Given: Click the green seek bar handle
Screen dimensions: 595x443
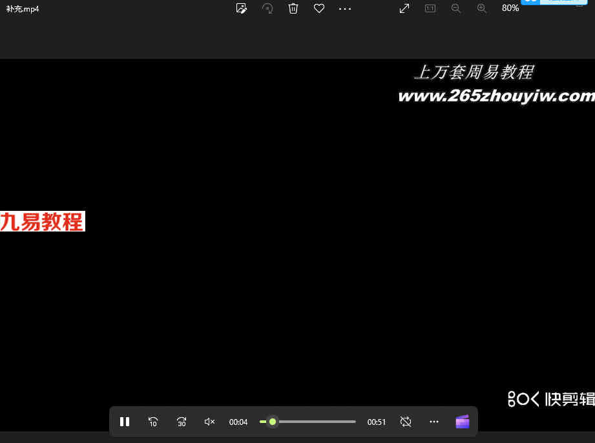Looking at the screenshot, I should (273, 422).
